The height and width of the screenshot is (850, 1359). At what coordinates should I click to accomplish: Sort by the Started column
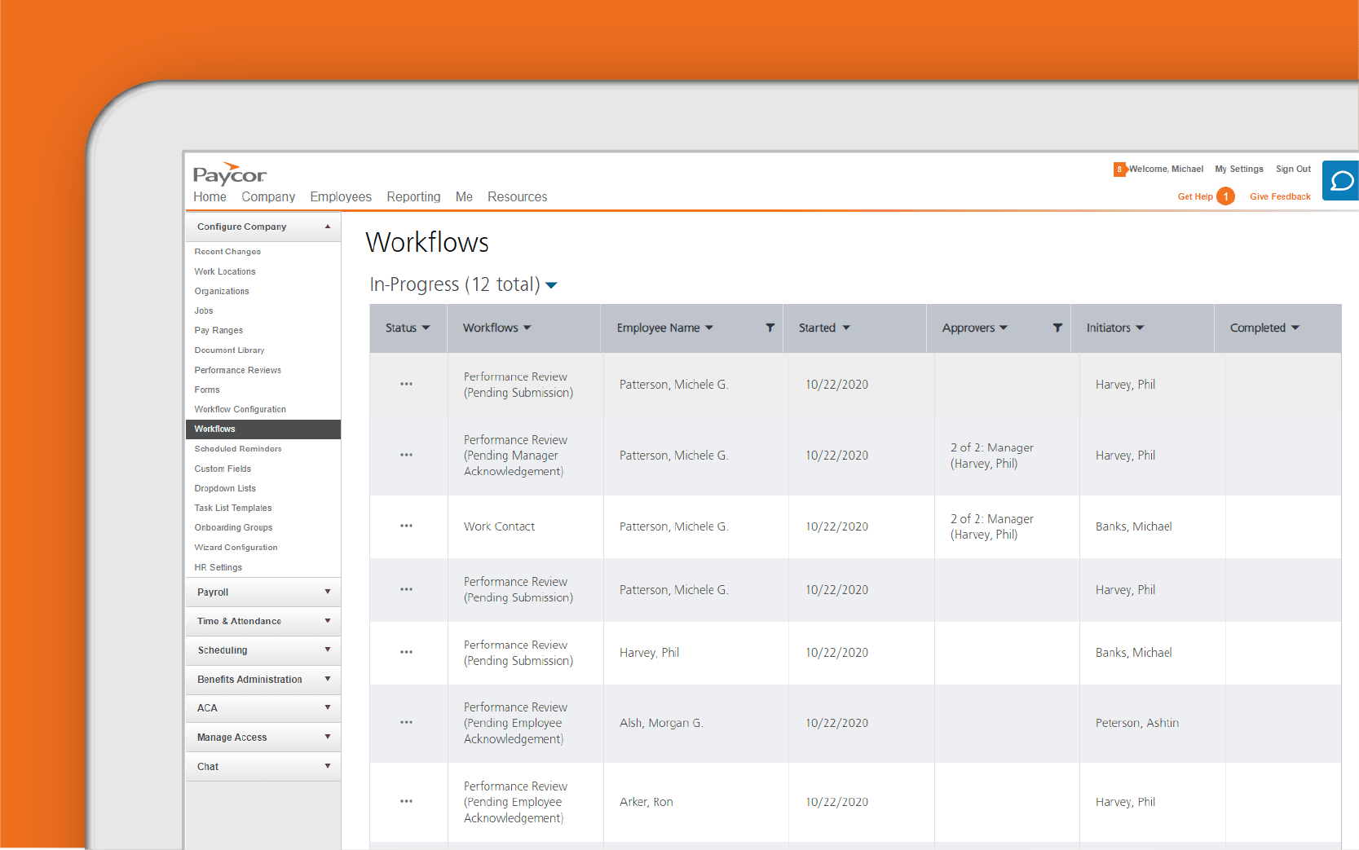(824, 328)
